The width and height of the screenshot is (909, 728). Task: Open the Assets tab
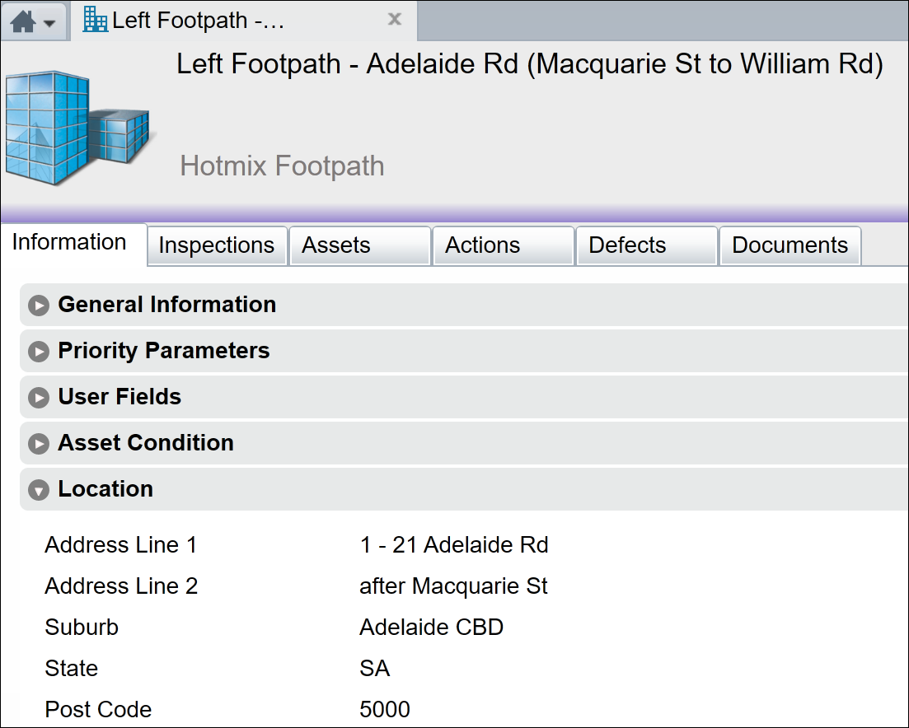[x=336, y=245]
